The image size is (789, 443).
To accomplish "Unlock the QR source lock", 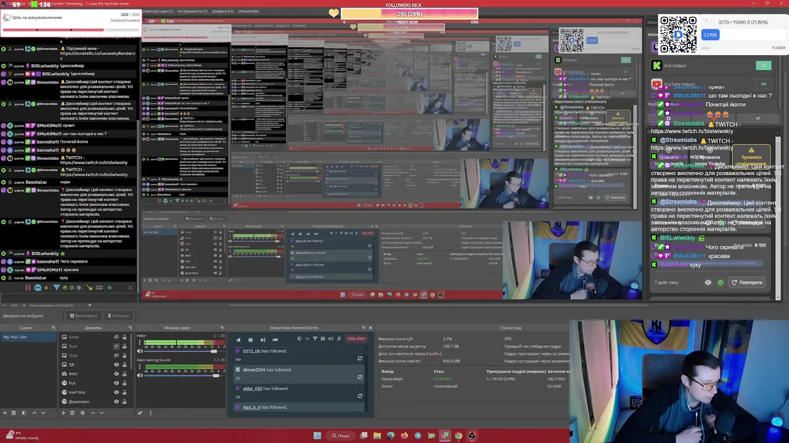I will 125,365.
